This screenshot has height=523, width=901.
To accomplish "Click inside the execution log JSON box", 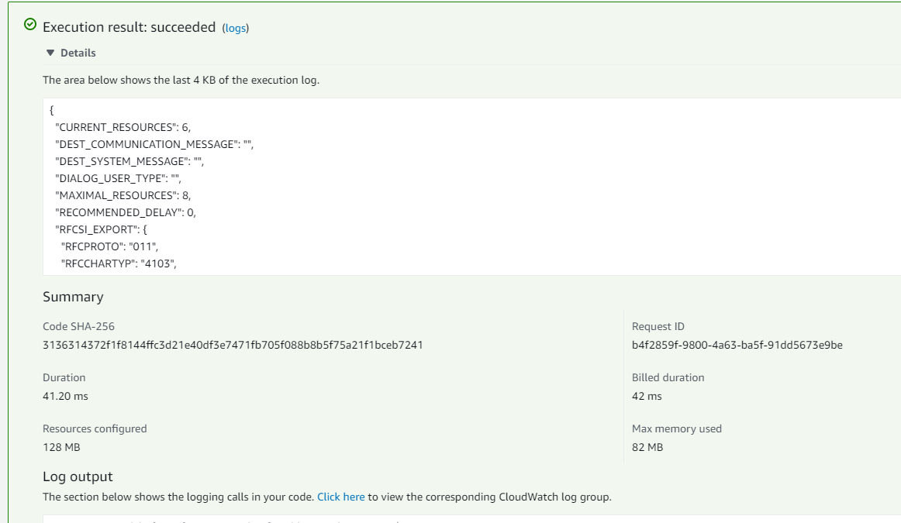I will click(x=471, y=187).
